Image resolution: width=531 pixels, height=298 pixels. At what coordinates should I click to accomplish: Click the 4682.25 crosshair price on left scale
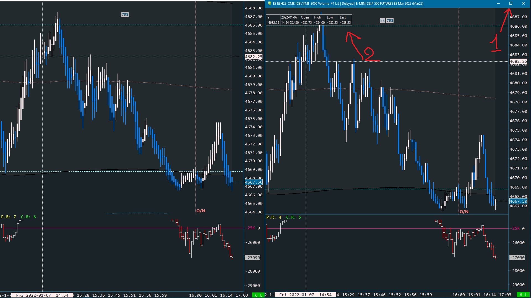[x=254, y=57]
